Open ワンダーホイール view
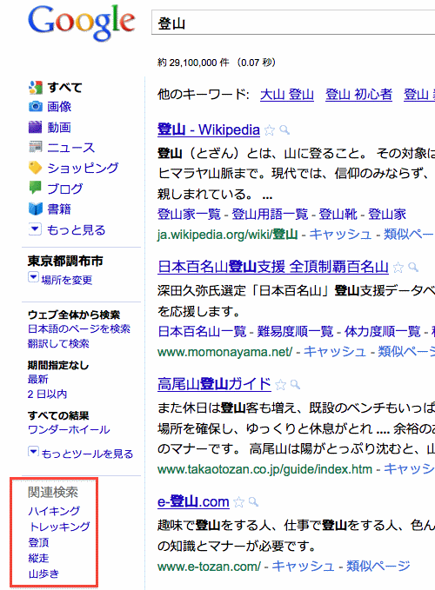Screen dimensions: 435x590 [x=69, y=430]
